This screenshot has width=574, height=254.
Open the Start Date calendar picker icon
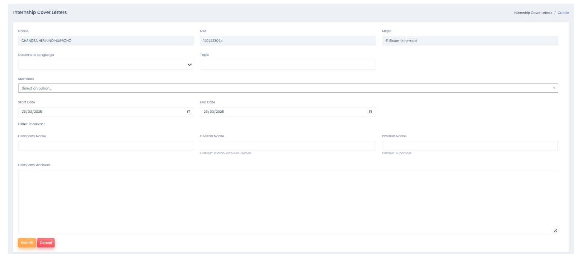(189, 112)
